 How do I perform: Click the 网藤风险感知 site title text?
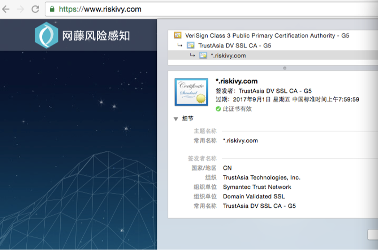coord(96,36)
